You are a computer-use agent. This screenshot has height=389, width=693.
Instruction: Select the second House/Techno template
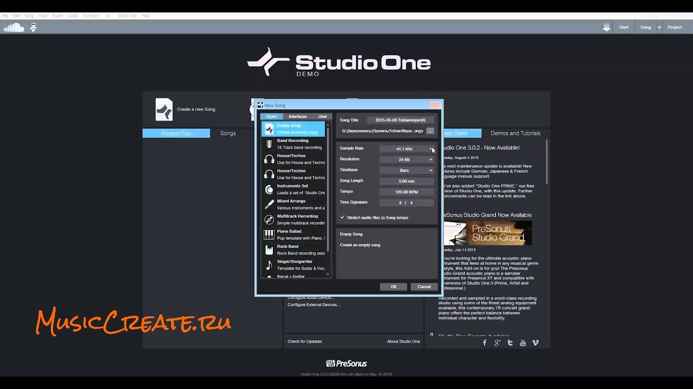[293, 174]
